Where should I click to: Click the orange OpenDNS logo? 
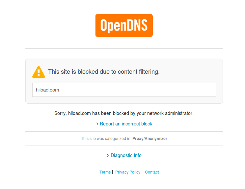pos(124,25)
